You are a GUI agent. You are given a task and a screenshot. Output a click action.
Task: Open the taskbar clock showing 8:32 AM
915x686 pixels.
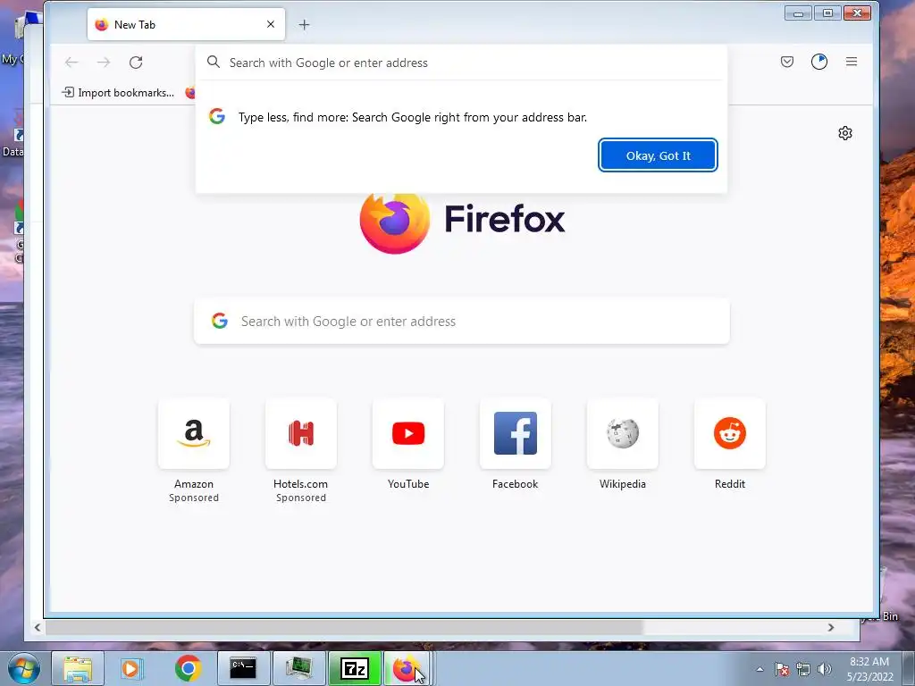(x=869, y=669)
